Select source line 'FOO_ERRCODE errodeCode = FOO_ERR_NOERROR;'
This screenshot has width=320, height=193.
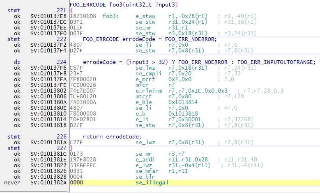(x=150, y=39)
